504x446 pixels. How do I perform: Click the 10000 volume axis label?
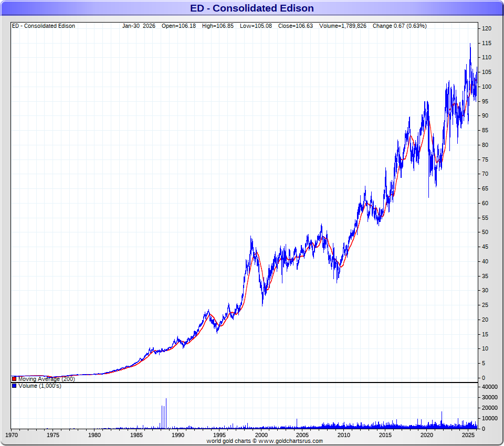pyautogui.click(x=490, y=418)
